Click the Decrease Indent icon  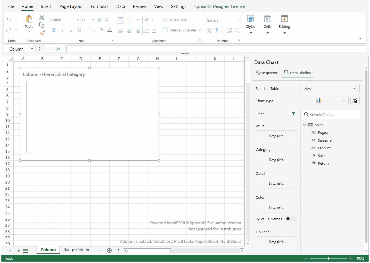click(147, 30)
